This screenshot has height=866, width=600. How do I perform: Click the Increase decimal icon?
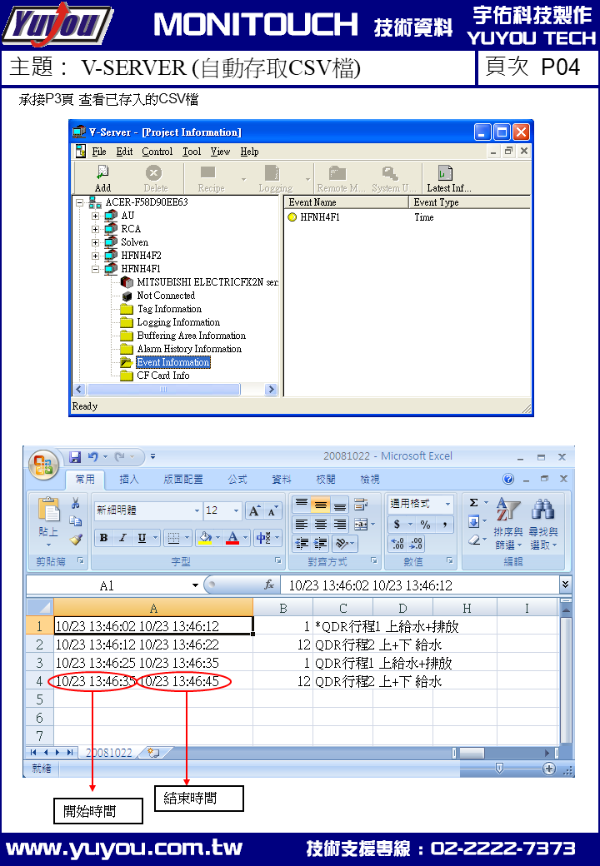[397, 544]
